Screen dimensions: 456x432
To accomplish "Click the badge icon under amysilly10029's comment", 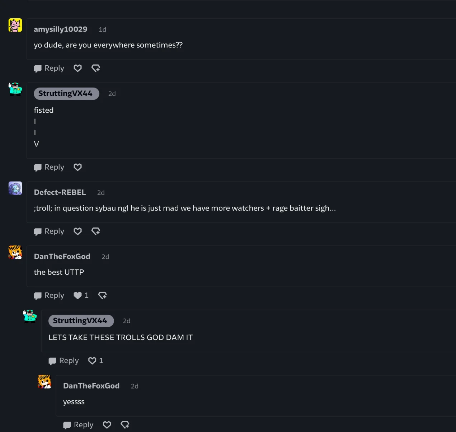I will (x=95, y=68).
